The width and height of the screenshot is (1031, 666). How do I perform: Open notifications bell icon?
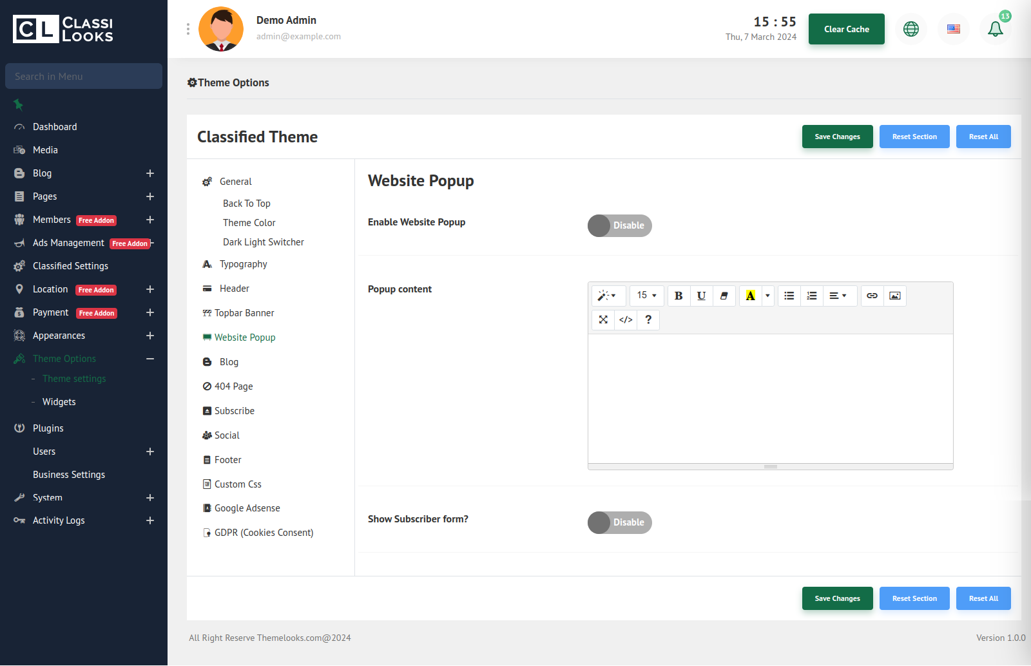pyautogui.click(x=995, y=29)
